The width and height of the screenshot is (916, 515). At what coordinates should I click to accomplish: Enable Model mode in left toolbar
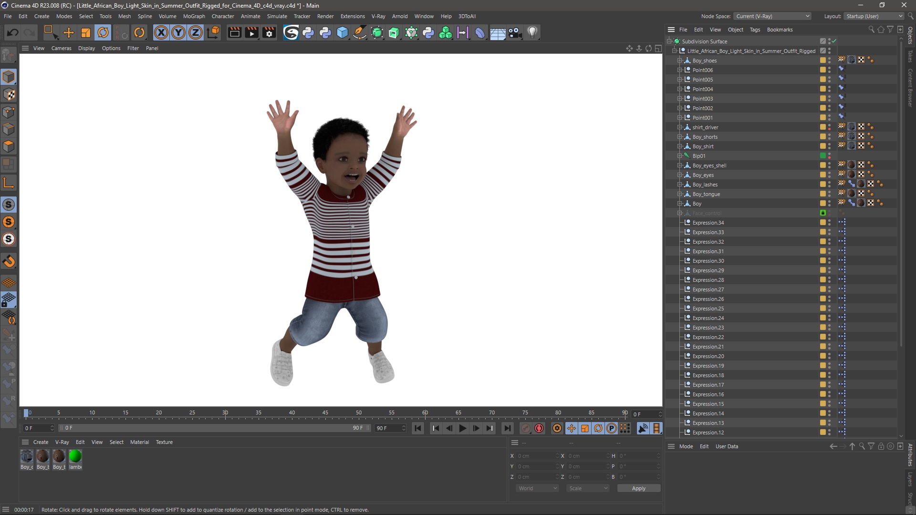tap(9, 77)
